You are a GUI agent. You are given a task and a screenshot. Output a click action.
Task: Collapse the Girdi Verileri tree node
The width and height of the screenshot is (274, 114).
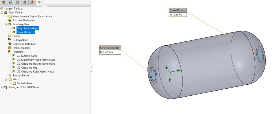[2, 13]
